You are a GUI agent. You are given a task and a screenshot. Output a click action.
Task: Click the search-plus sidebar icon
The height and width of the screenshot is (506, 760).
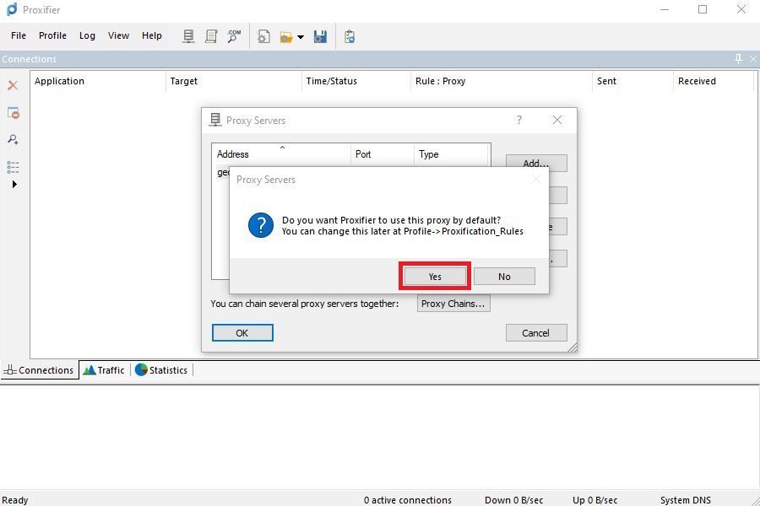13,140
